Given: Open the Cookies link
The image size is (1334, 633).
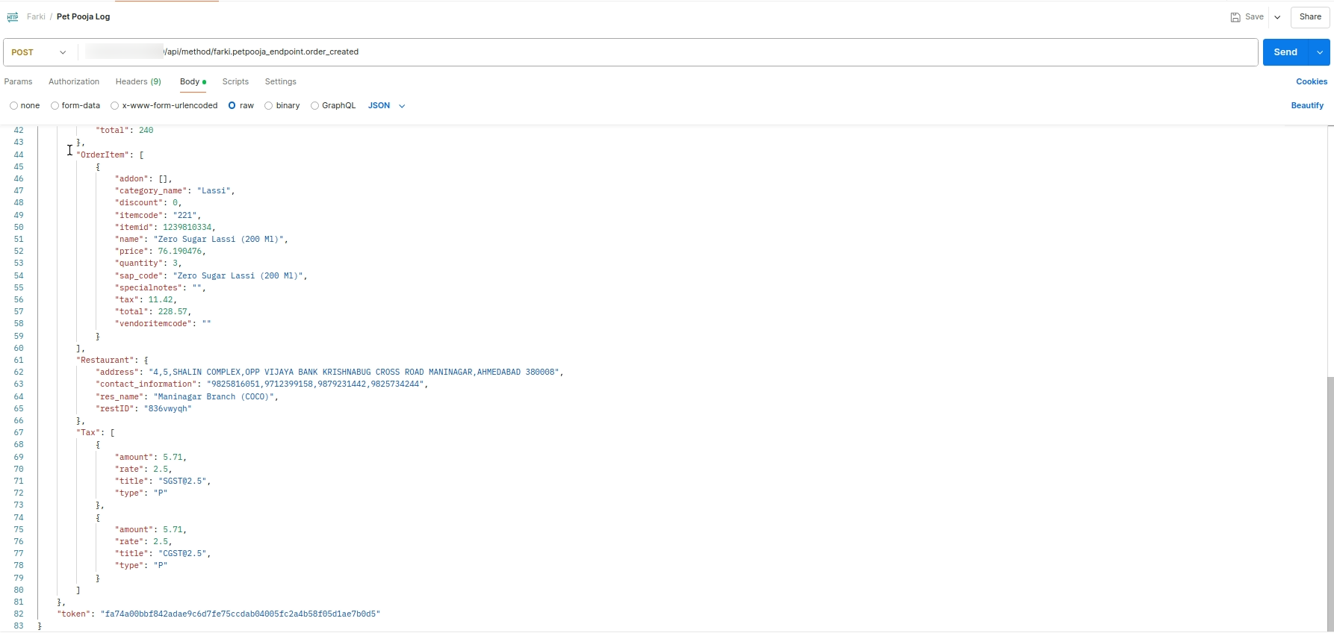Looking at the screenshot, I should (1312, 82).
